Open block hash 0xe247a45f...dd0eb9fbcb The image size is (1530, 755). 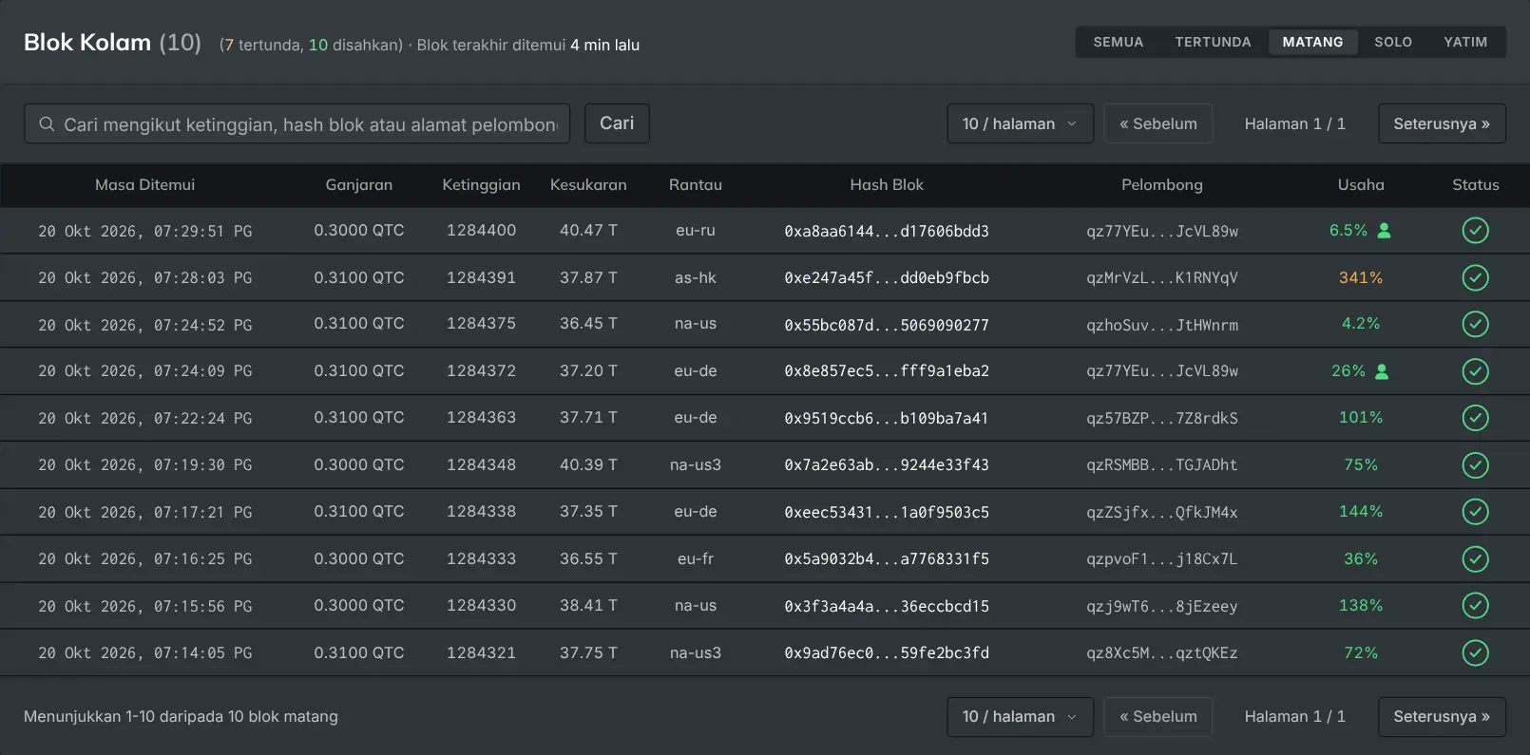(x=887, y=277)
